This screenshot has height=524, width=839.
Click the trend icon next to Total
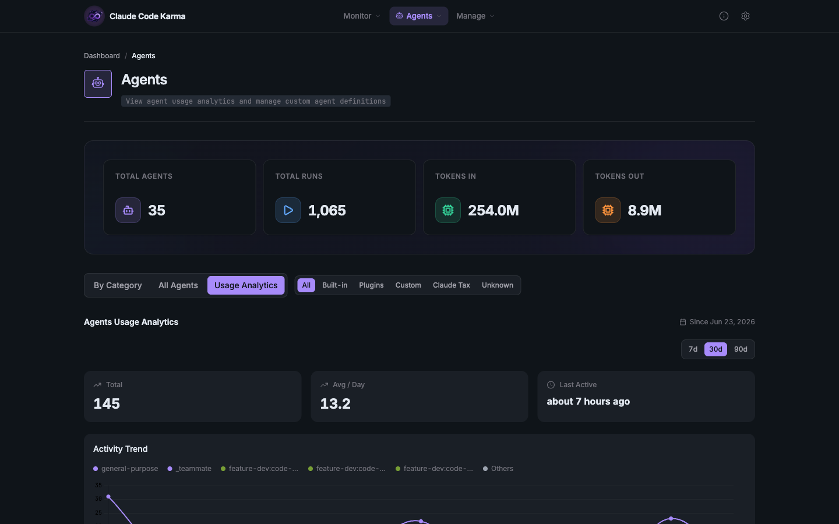(x=97, y=385)
